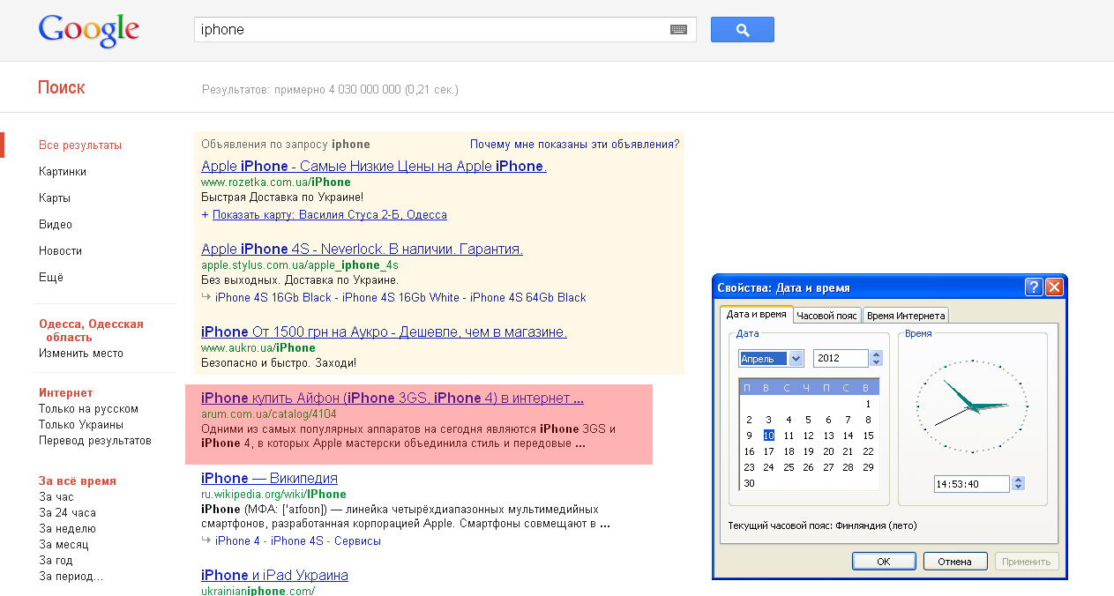
Task: Open the rozetka Apple iPhone ad title
Action: [x=374, y=167]
